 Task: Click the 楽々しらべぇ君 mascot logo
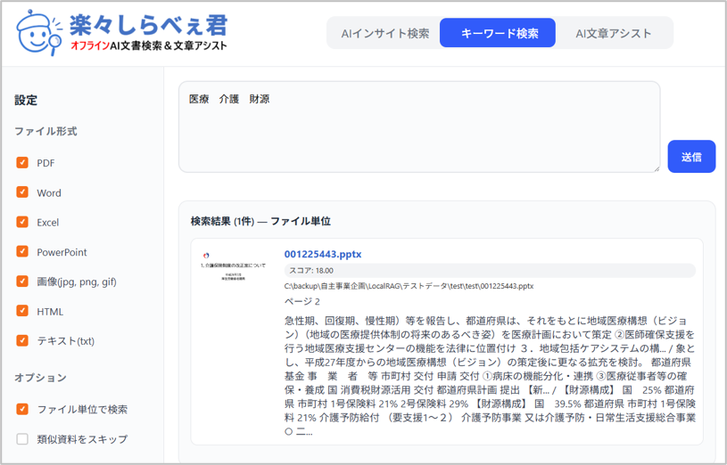(39, 33)
